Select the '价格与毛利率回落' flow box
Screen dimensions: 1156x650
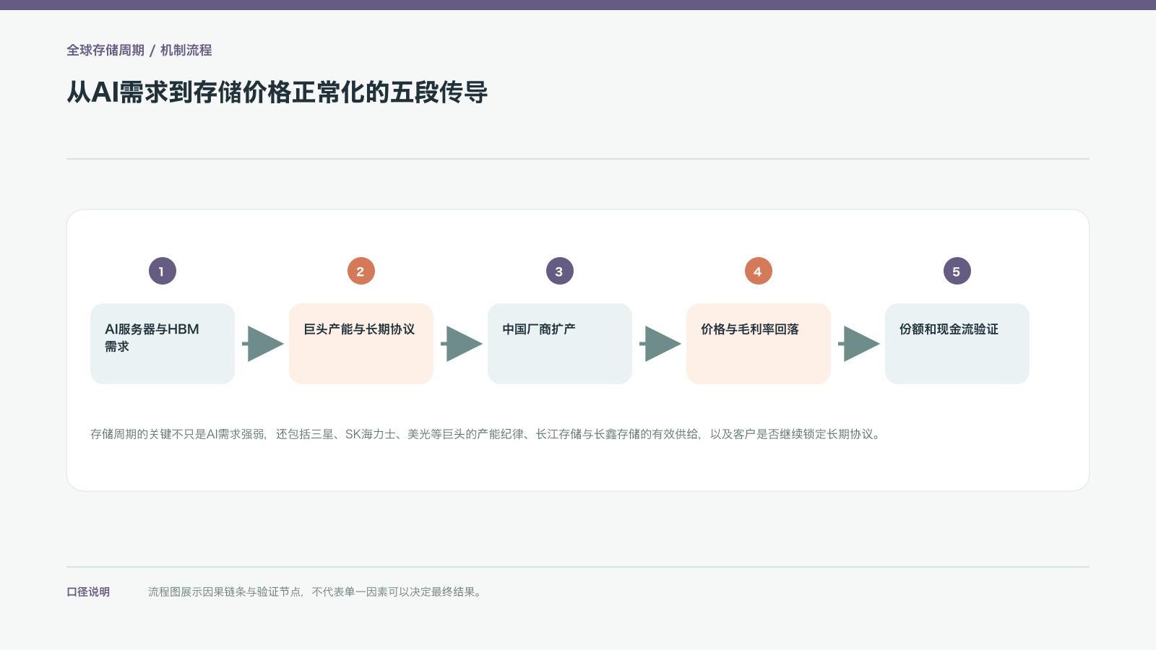pyautogui.click(x=759, y=344)
